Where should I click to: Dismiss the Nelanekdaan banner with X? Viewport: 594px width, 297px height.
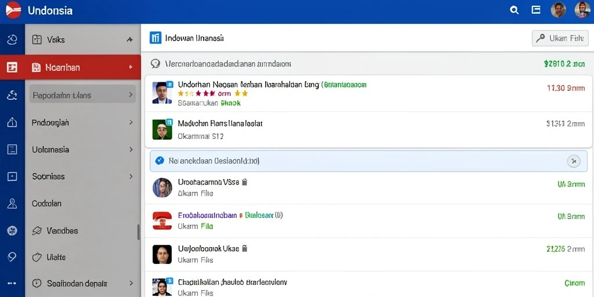tap(574, 161)
